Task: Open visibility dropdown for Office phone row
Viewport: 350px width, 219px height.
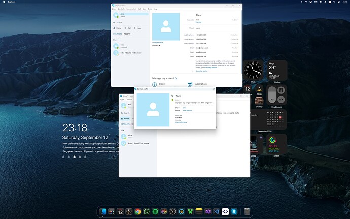Action: [234, 43]
